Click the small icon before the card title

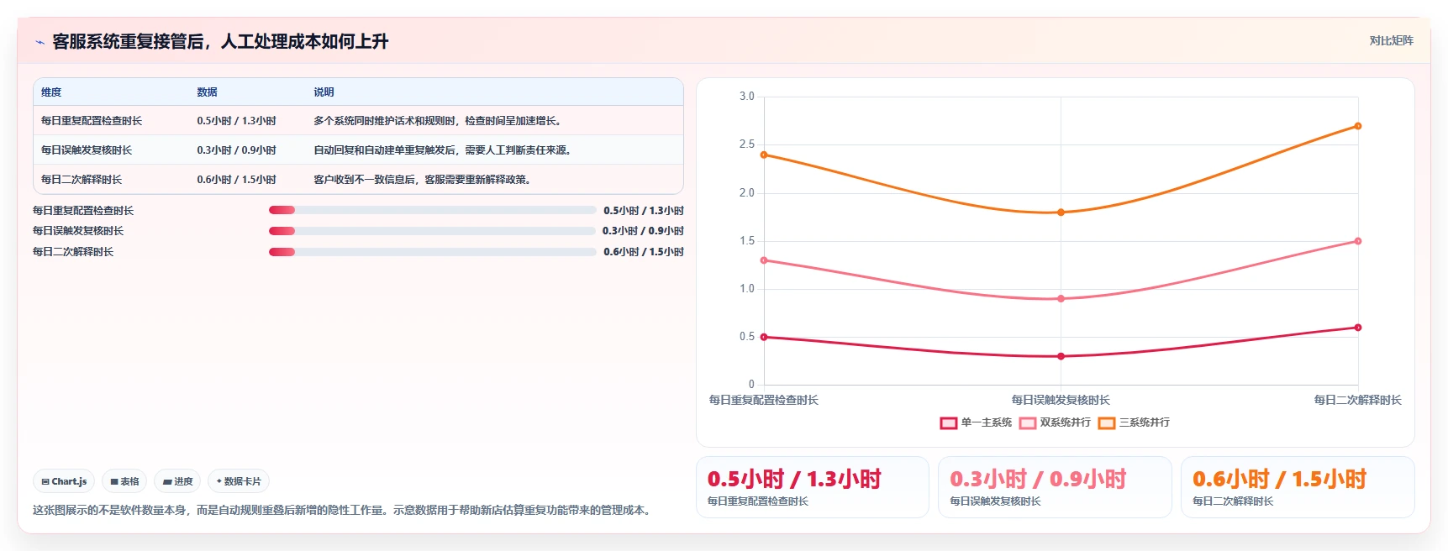click(39, 42)
